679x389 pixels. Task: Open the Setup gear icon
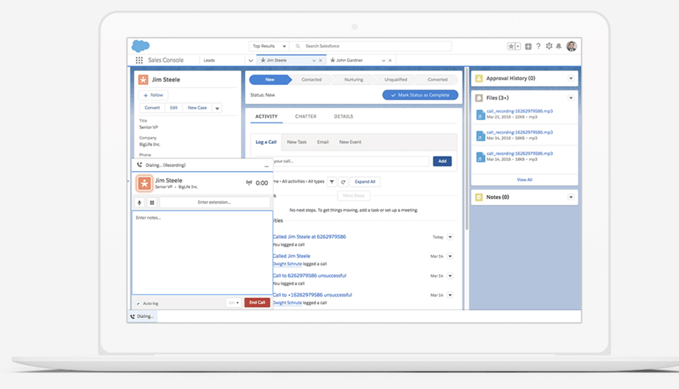click(549, 46)
